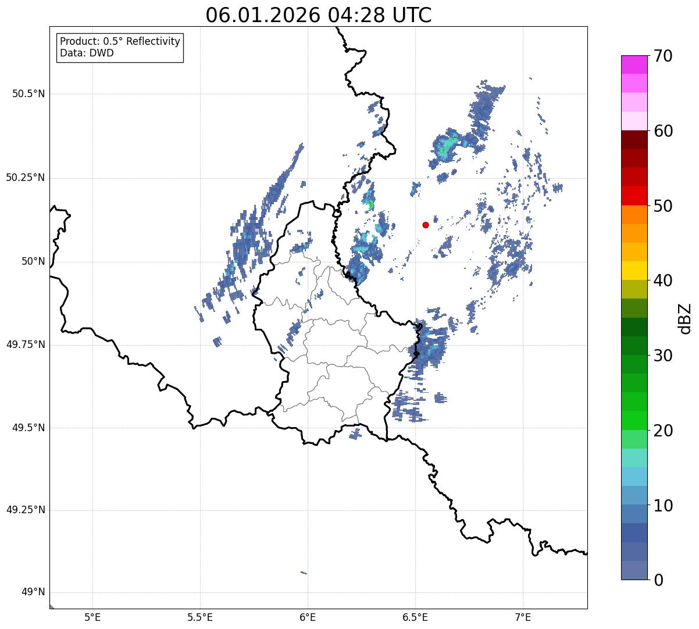This screenshot has width=699, height=629.
Task: Click the latitude label "50.25°N"
Action: click(x=26, y=177)
